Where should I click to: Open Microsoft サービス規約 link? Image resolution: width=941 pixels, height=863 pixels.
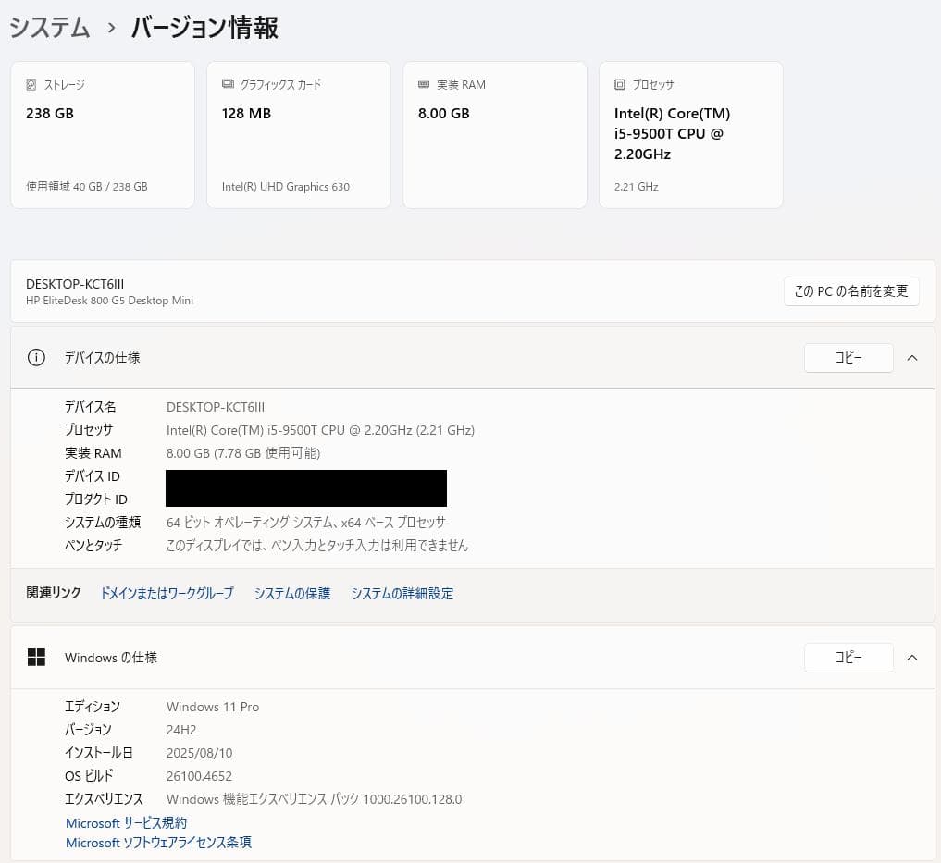(x=126, y=822)
